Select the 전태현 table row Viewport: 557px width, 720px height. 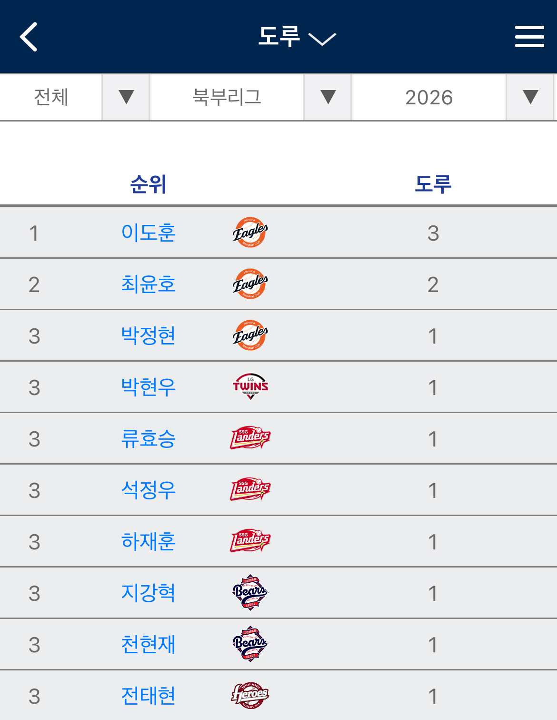click(x=278, y=696)
